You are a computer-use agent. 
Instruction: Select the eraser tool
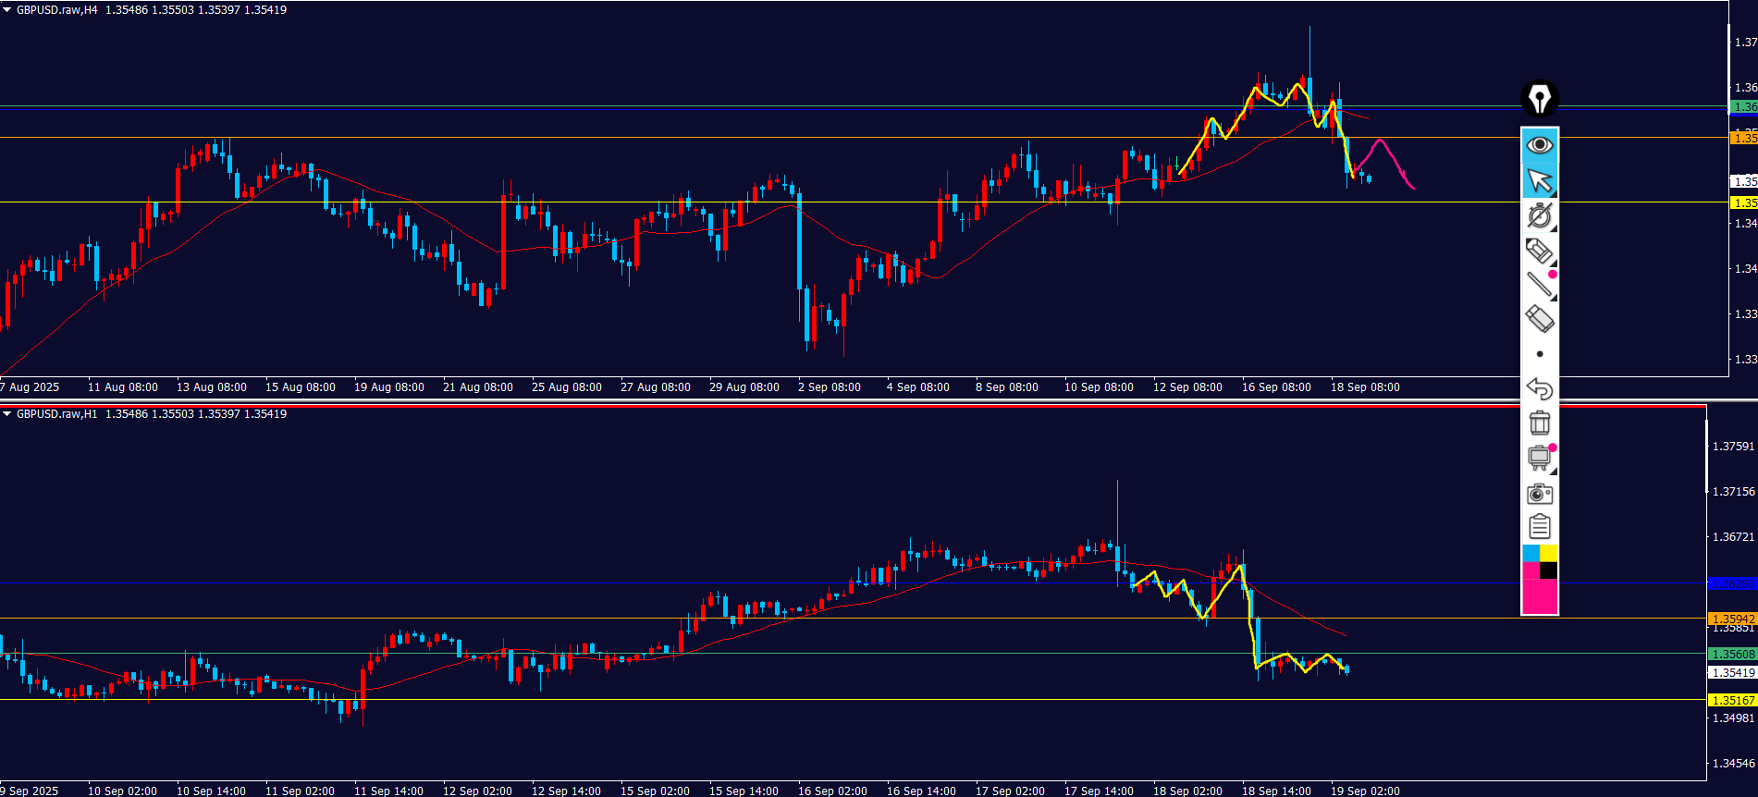[1540, 319]
